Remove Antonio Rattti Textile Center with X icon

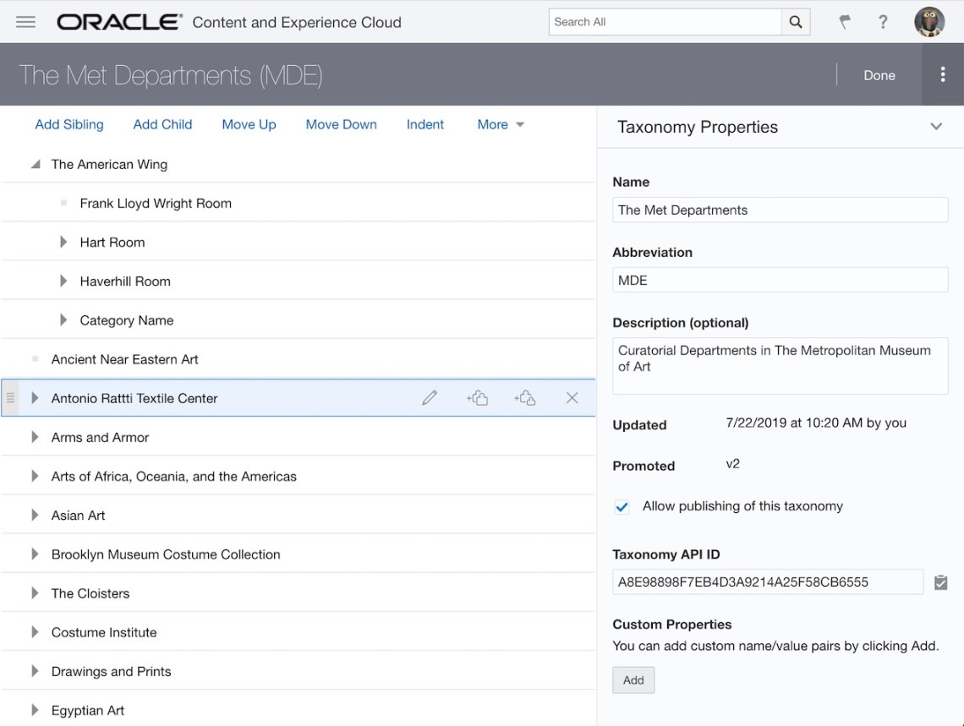(572, 398)
